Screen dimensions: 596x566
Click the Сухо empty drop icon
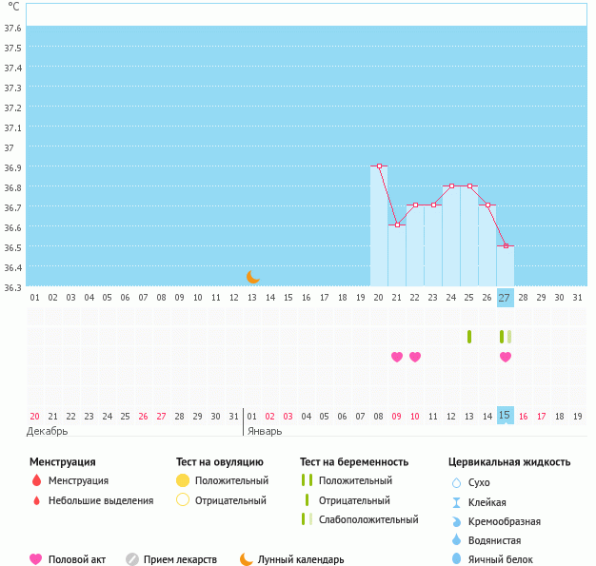[456, 483]
